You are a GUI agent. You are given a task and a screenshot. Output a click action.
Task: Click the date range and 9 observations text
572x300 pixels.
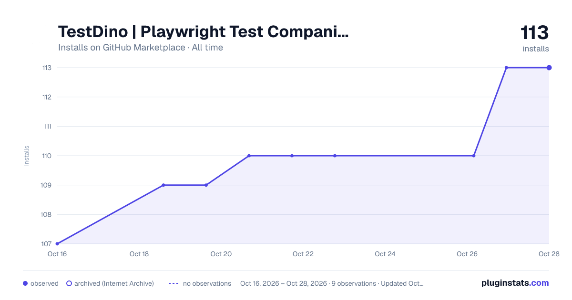point(332,283)
